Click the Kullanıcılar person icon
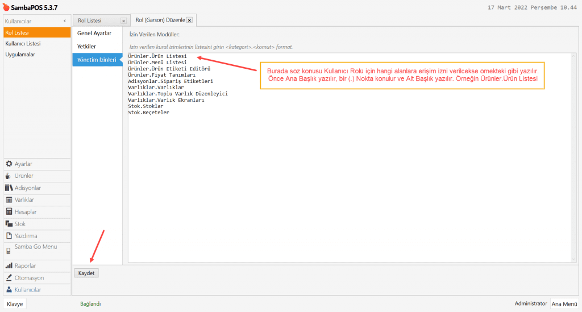Image resolution: width=582 pixels, height=312 pixels. [9, 289]
